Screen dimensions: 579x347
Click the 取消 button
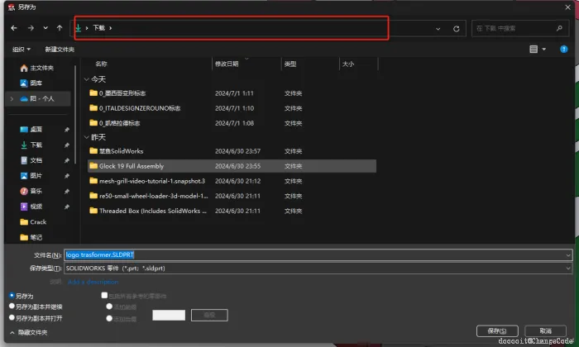click(546, 330)
